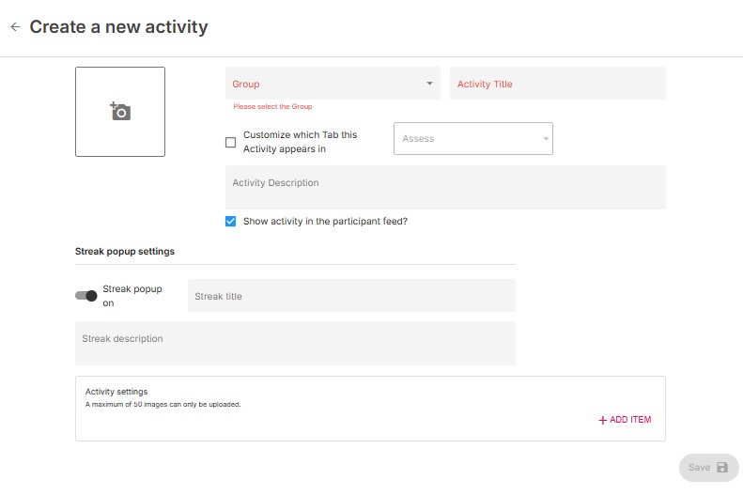Uncheck Show activity in participant feed checkbox
This screenshot has width=743, height=495.
(231, 222)
